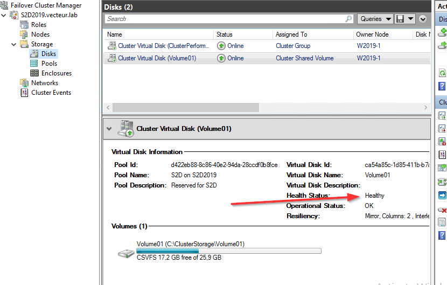Click inside the disk Search field
Screen dimensions: 447x285
(223, 19)
